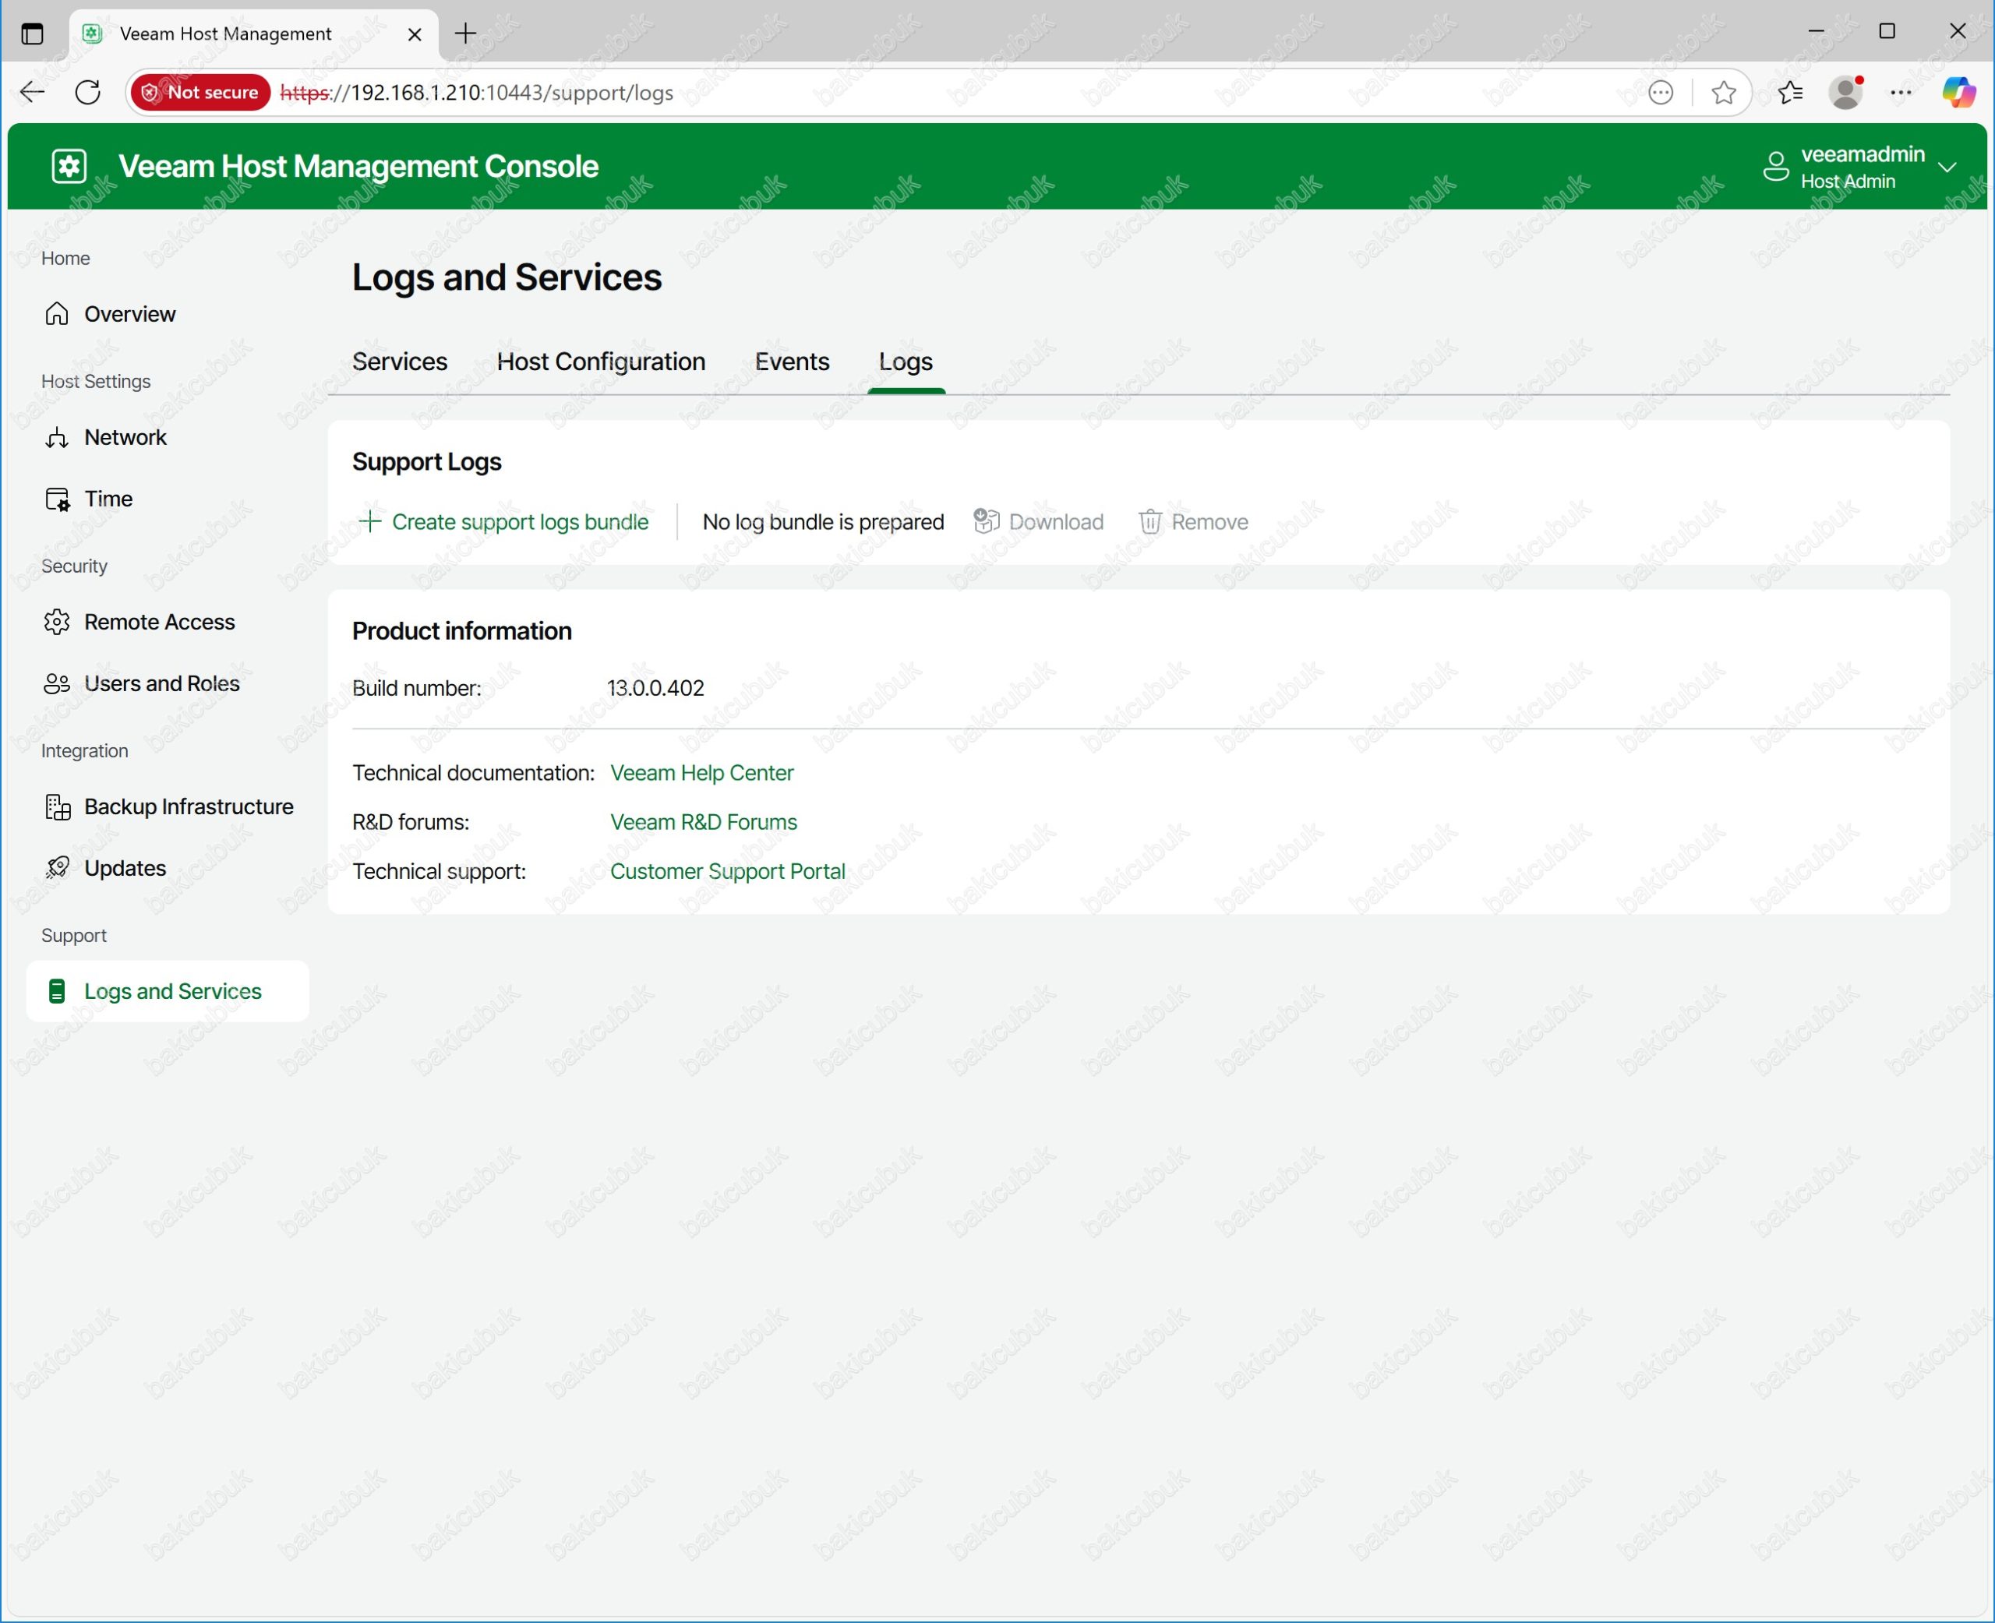Image resolution: width=1995 pixels, height=1623 pixels.
Task: Open Overview home icon in sidebar
Action: coord(57,313)
